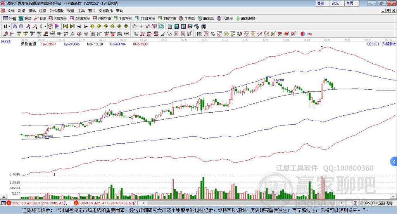
Task: Click the black left arrow icon
Action: 79,26
